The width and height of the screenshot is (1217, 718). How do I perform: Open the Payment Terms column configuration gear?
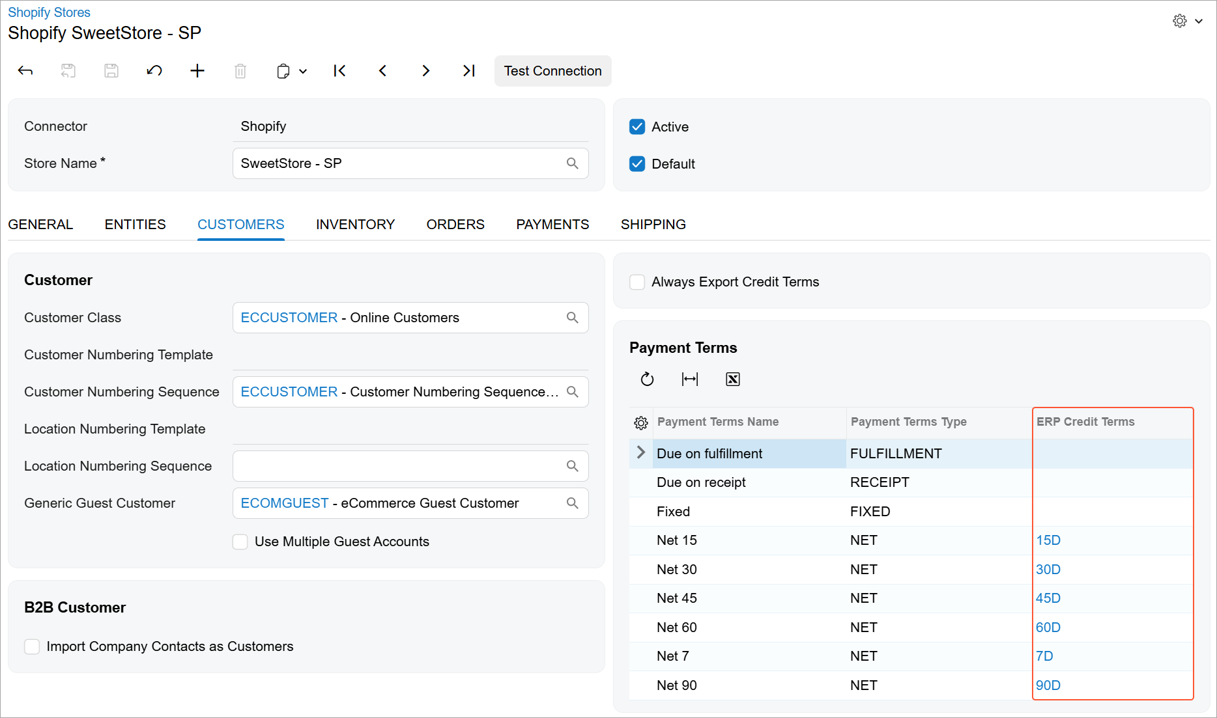(x=641, y=423)
